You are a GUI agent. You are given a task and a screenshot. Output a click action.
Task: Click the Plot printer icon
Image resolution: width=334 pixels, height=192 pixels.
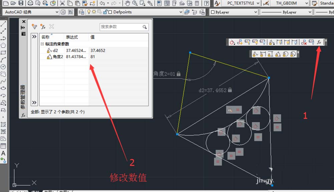click(30, 3)
